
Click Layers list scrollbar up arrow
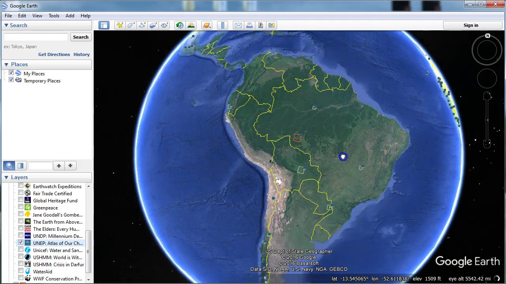click(89, 186)
